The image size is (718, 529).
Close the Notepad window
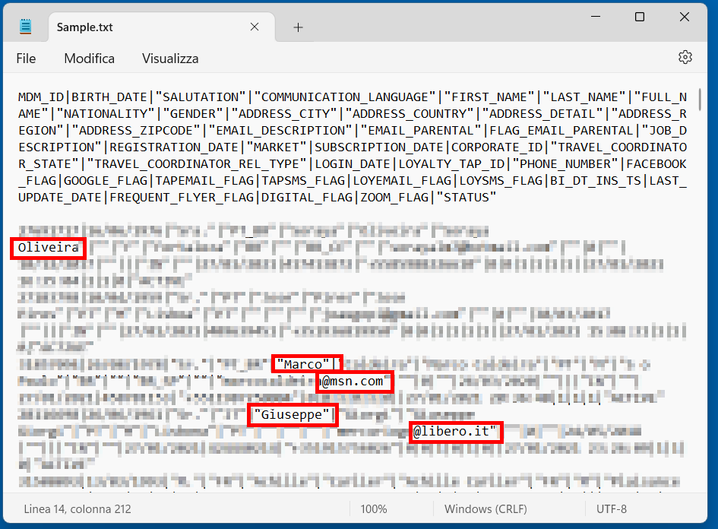(684, 17)
